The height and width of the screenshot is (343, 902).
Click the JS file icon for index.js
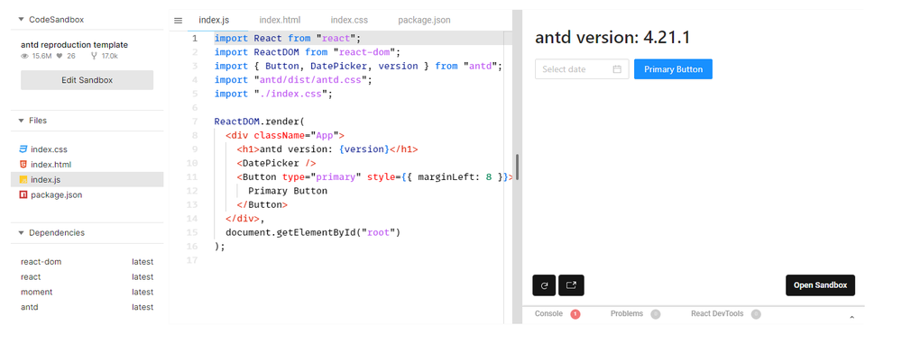[23, 180]
